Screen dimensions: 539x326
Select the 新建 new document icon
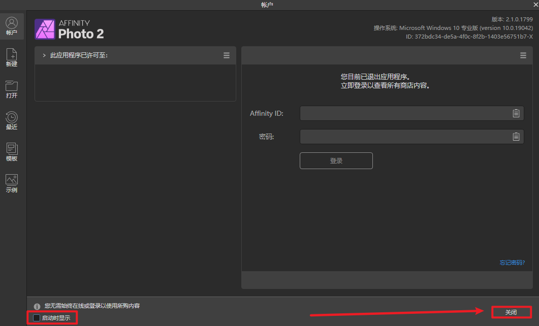(11, 58)
